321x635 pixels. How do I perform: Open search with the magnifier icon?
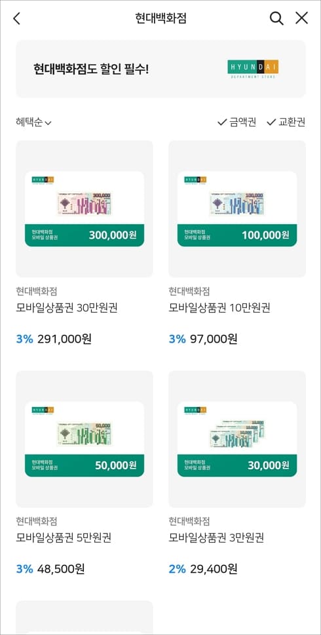tap(276, 18)
